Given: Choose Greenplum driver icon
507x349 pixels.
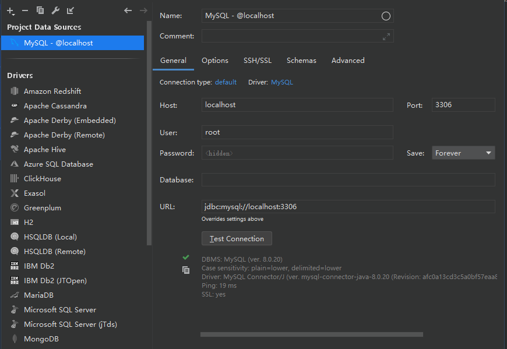Looking at the screenshot, I should tap(15, 207).
